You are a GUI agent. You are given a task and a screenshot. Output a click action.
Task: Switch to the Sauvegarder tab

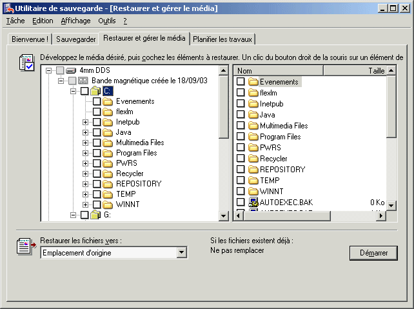coord(75,39)
